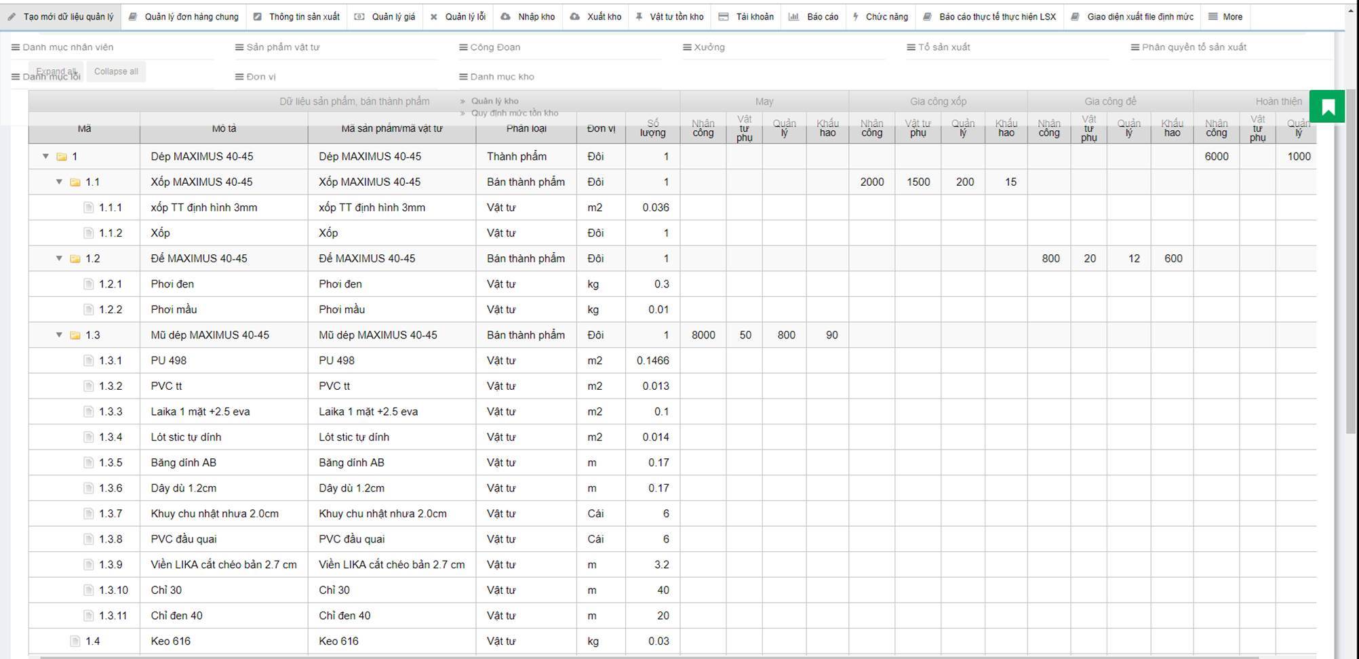Click the card icon on Tài khoản
Image resolution: width=1359 pixels, height=659 pixels.
[x=724, y=17]
